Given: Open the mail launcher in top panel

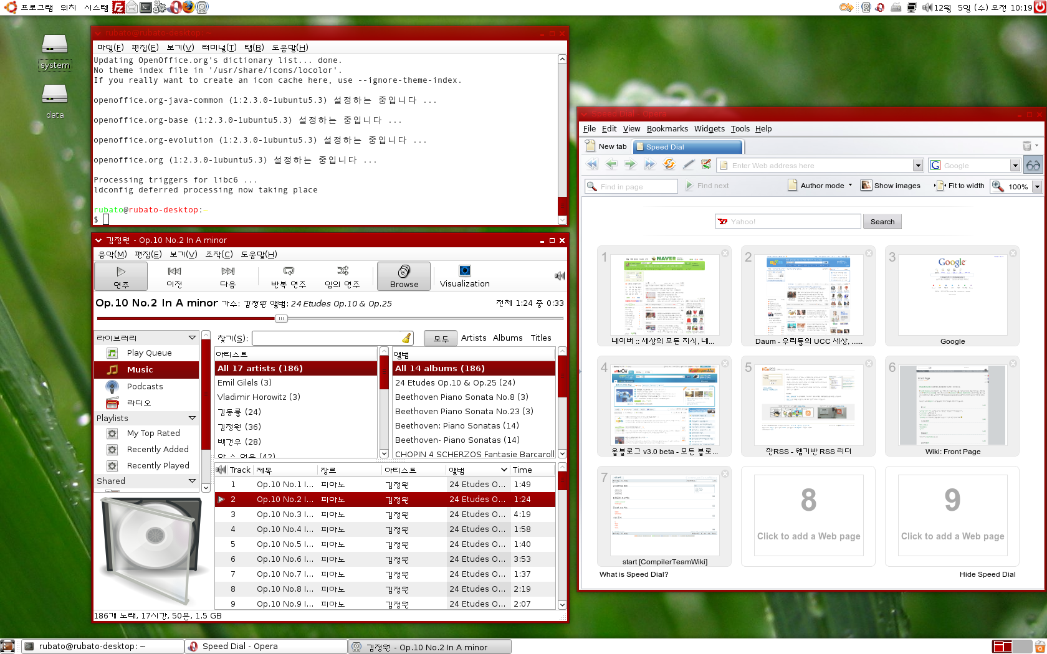Looking at the screenshot, I should 132,7.
